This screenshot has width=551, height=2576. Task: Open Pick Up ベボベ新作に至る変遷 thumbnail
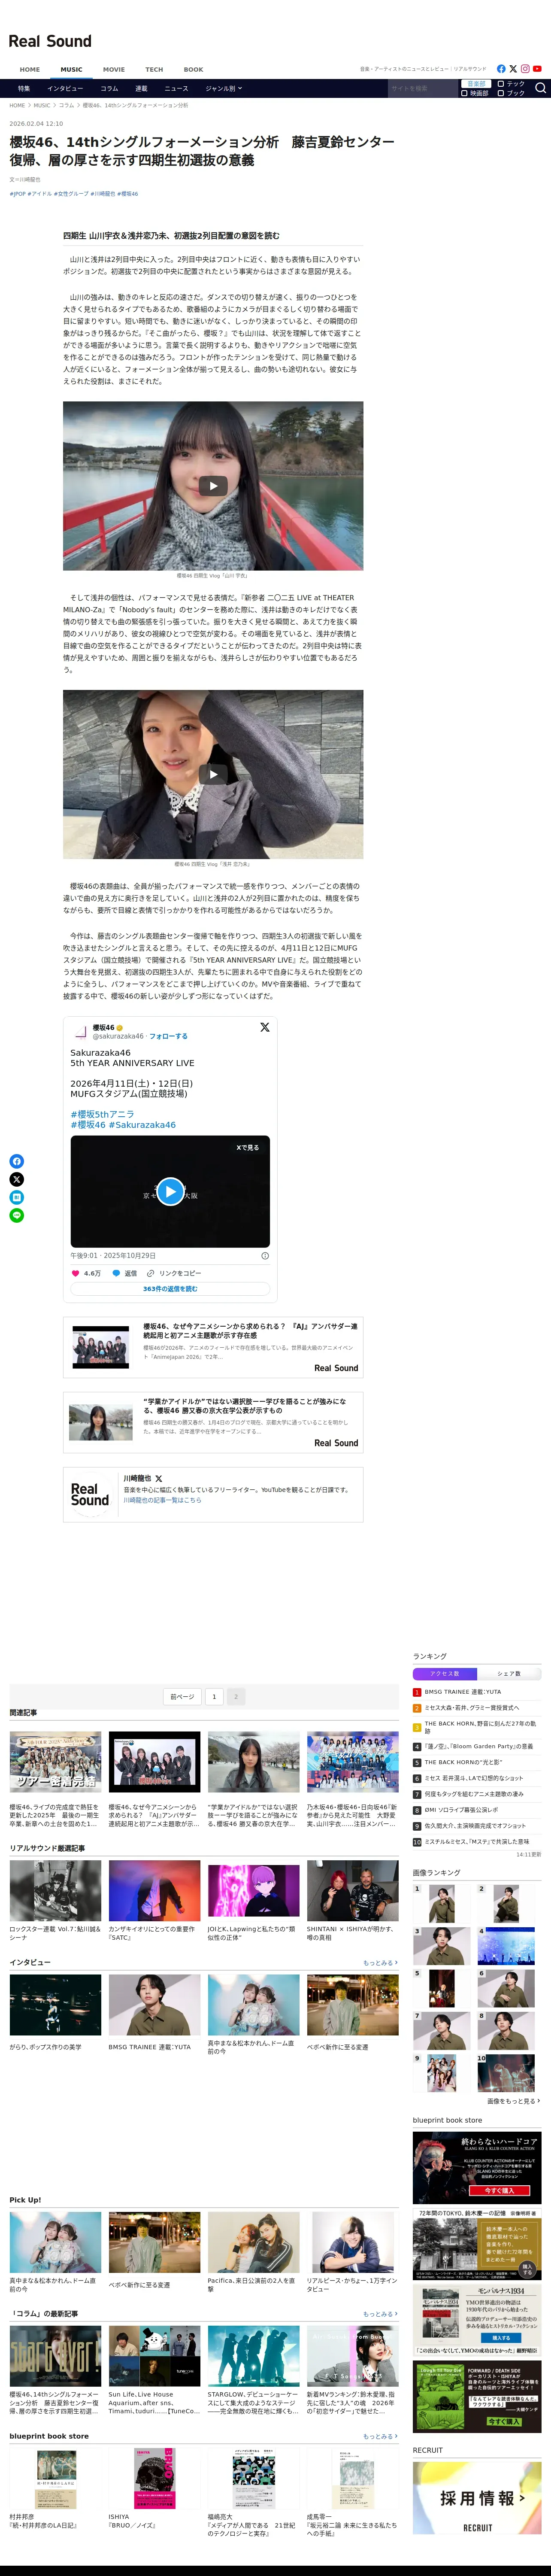click(154, 2241)
